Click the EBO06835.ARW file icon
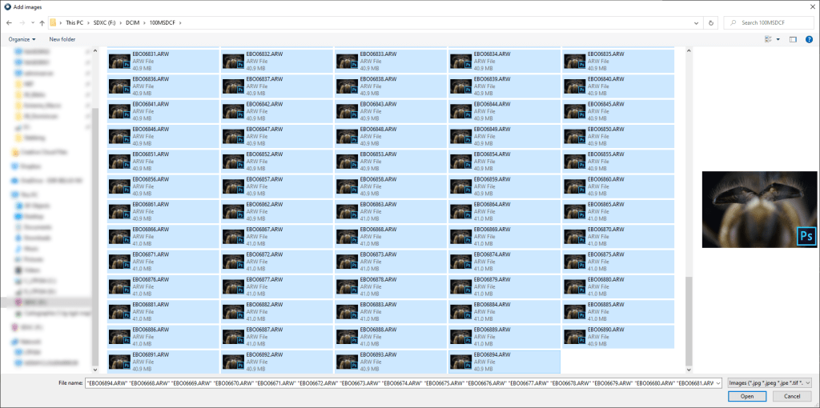The image size is (820, 408). 575,61
